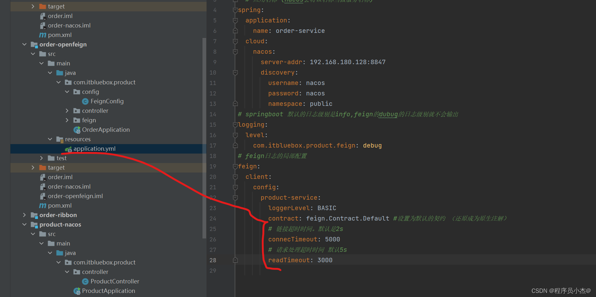Click the test folder icon

pyautogui.click(x=51, y=158)
